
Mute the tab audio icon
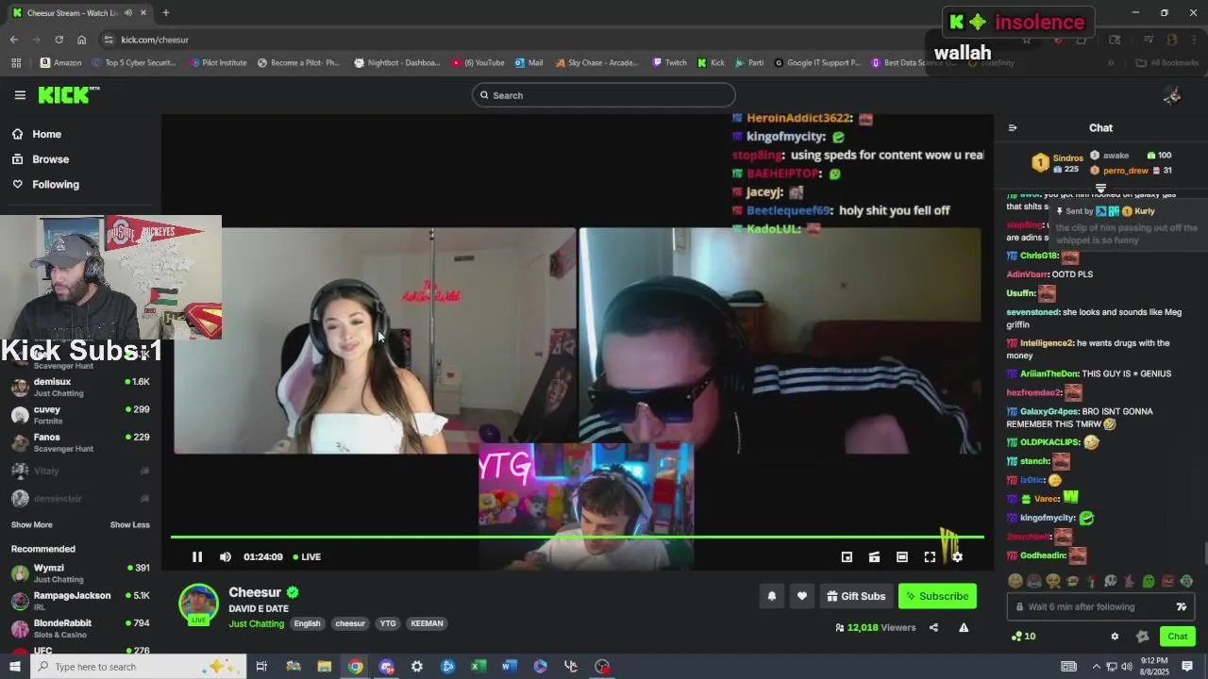[128, 13]
